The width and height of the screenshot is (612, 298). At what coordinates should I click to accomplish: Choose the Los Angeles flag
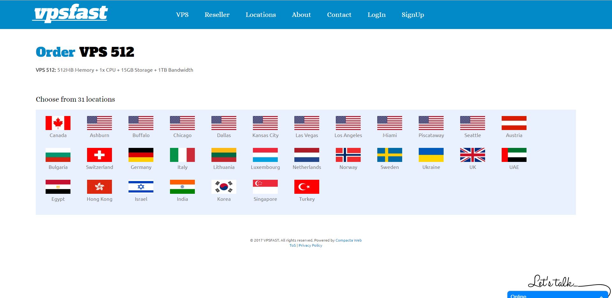pos(348,123)
